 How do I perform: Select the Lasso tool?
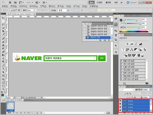(3, 25)
